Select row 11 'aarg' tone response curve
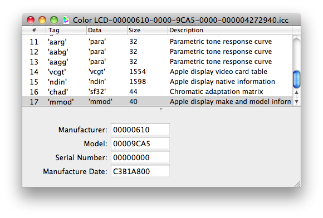Viewport: 323px width, 218px height. pos(157,42)
